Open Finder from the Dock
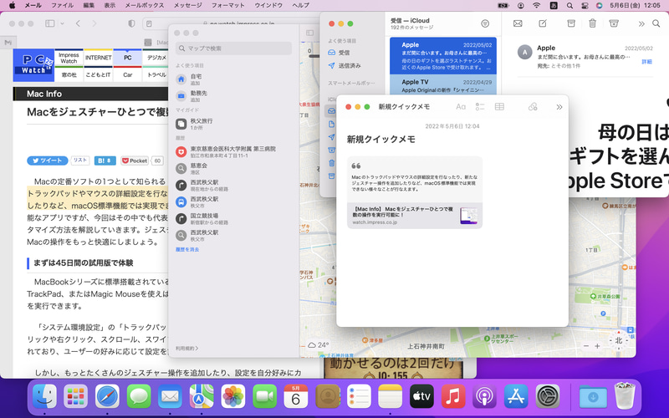The height and width of the screenshot is (418, 669). [x=44, y=396]
